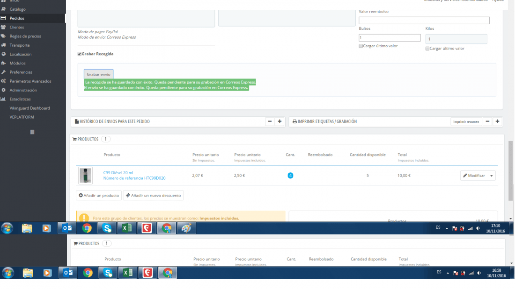
Task: Click the Estadísticas chart icon
Action: [x=3, y=99]
